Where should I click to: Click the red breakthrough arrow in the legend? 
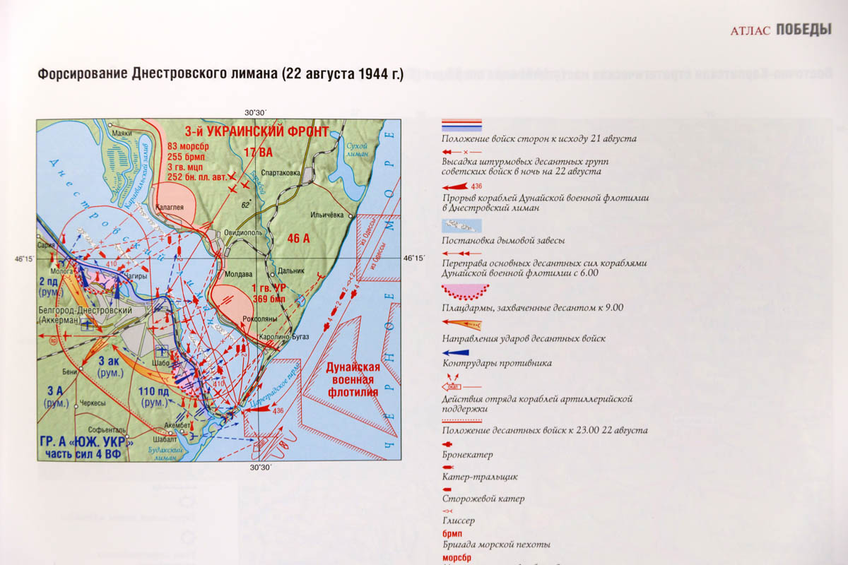(x=461, y=186)
